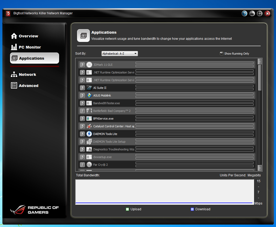Click the Republic of Gamers logo
276x227 pixels.
click(x=34, y=210)
